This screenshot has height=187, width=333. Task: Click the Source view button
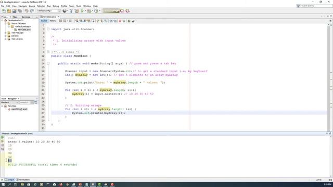[x=44, y=21]
